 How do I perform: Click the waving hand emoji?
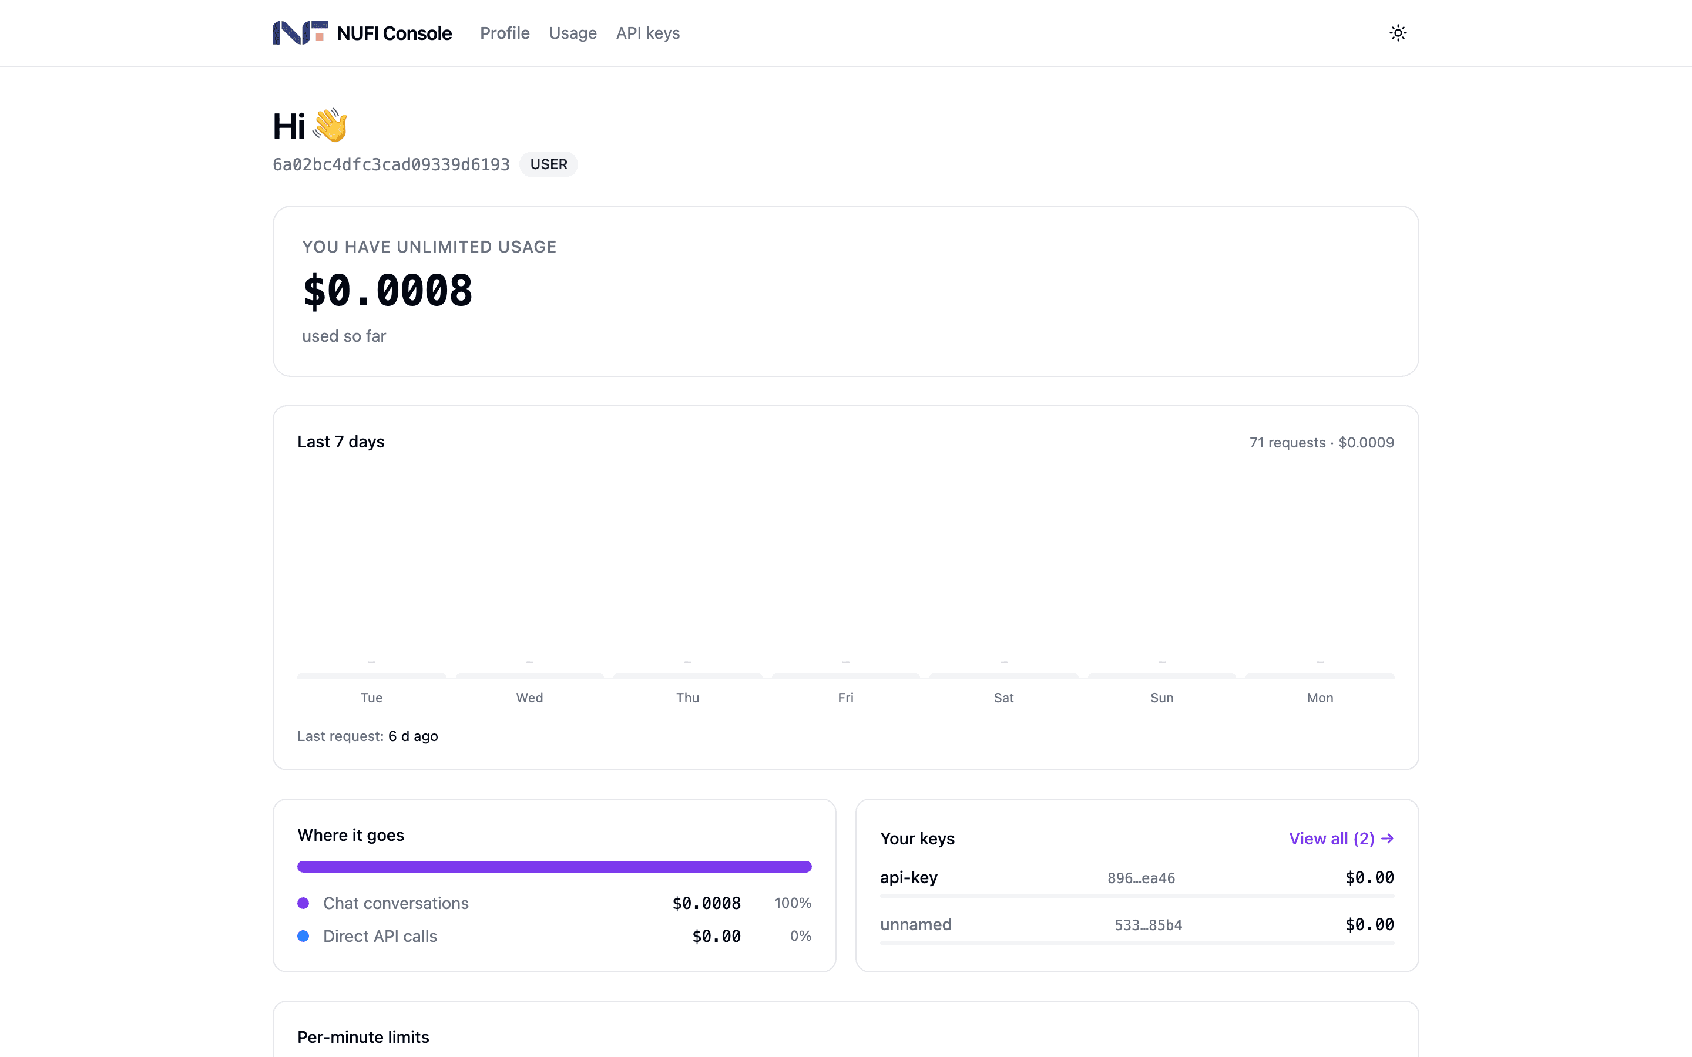[330, 126]
